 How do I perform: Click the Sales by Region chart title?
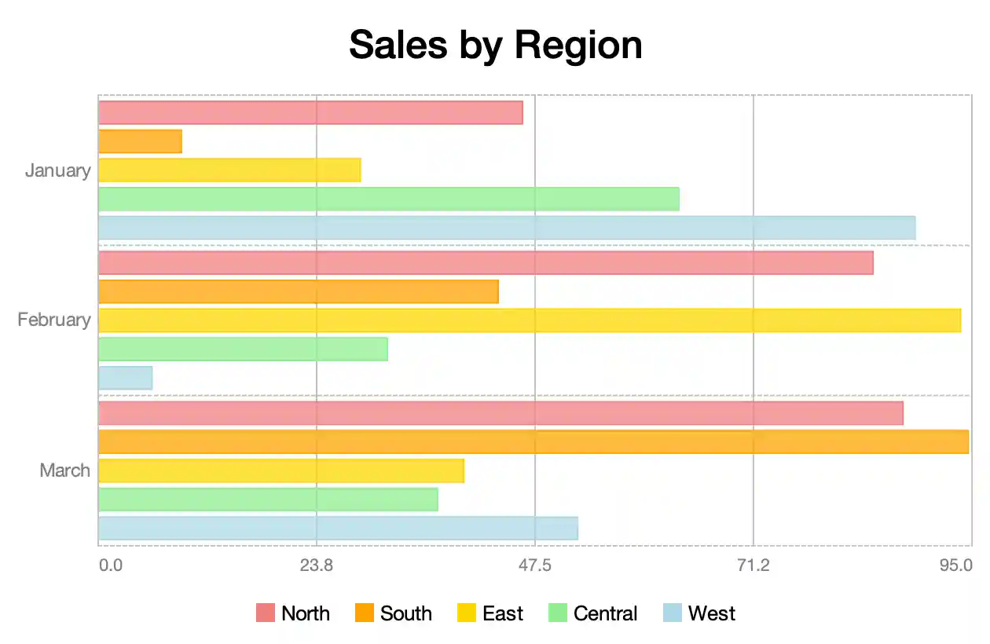coord(495,45)
